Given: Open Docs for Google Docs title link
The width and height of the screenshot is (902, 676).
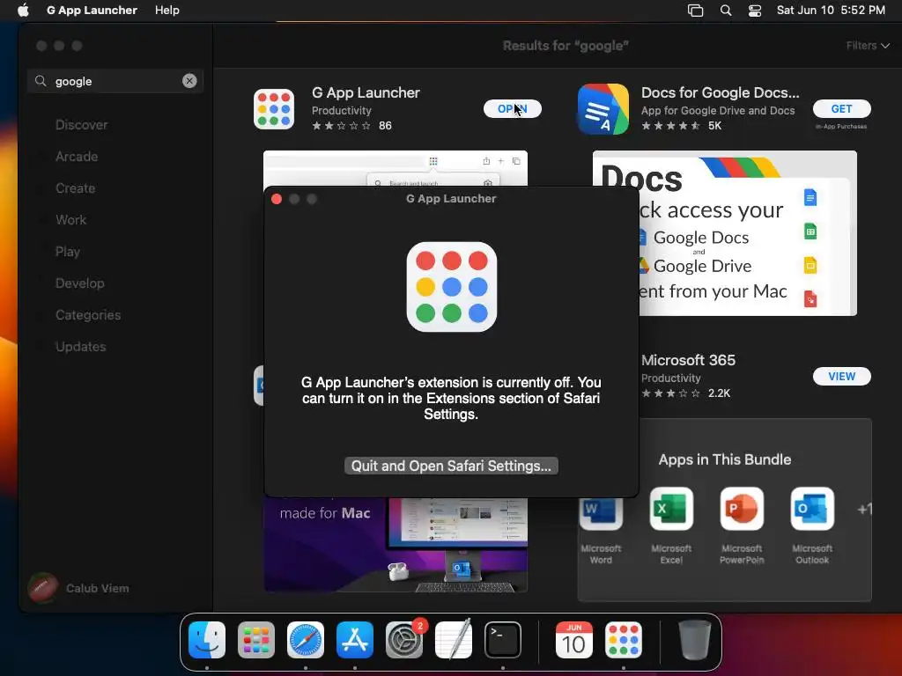Looking at the screenshot, I should [721, 92].
